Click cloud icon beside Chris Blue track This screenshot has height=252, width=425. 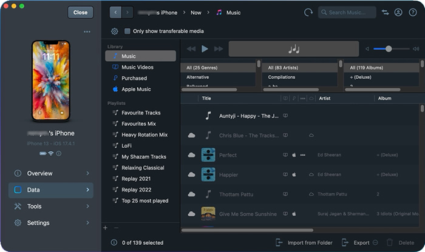point(192,135)
